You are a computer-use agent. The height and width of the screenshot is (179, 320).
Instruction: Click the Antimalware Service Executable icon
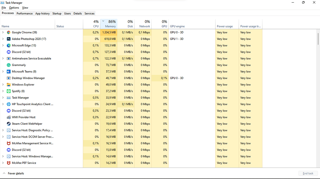pyautogui.click(x=9, y=58)
